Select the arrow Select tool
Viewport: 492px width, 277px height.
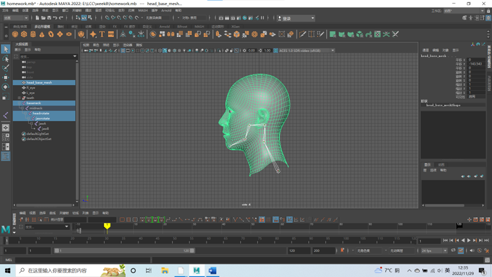(x=5, y=49)
